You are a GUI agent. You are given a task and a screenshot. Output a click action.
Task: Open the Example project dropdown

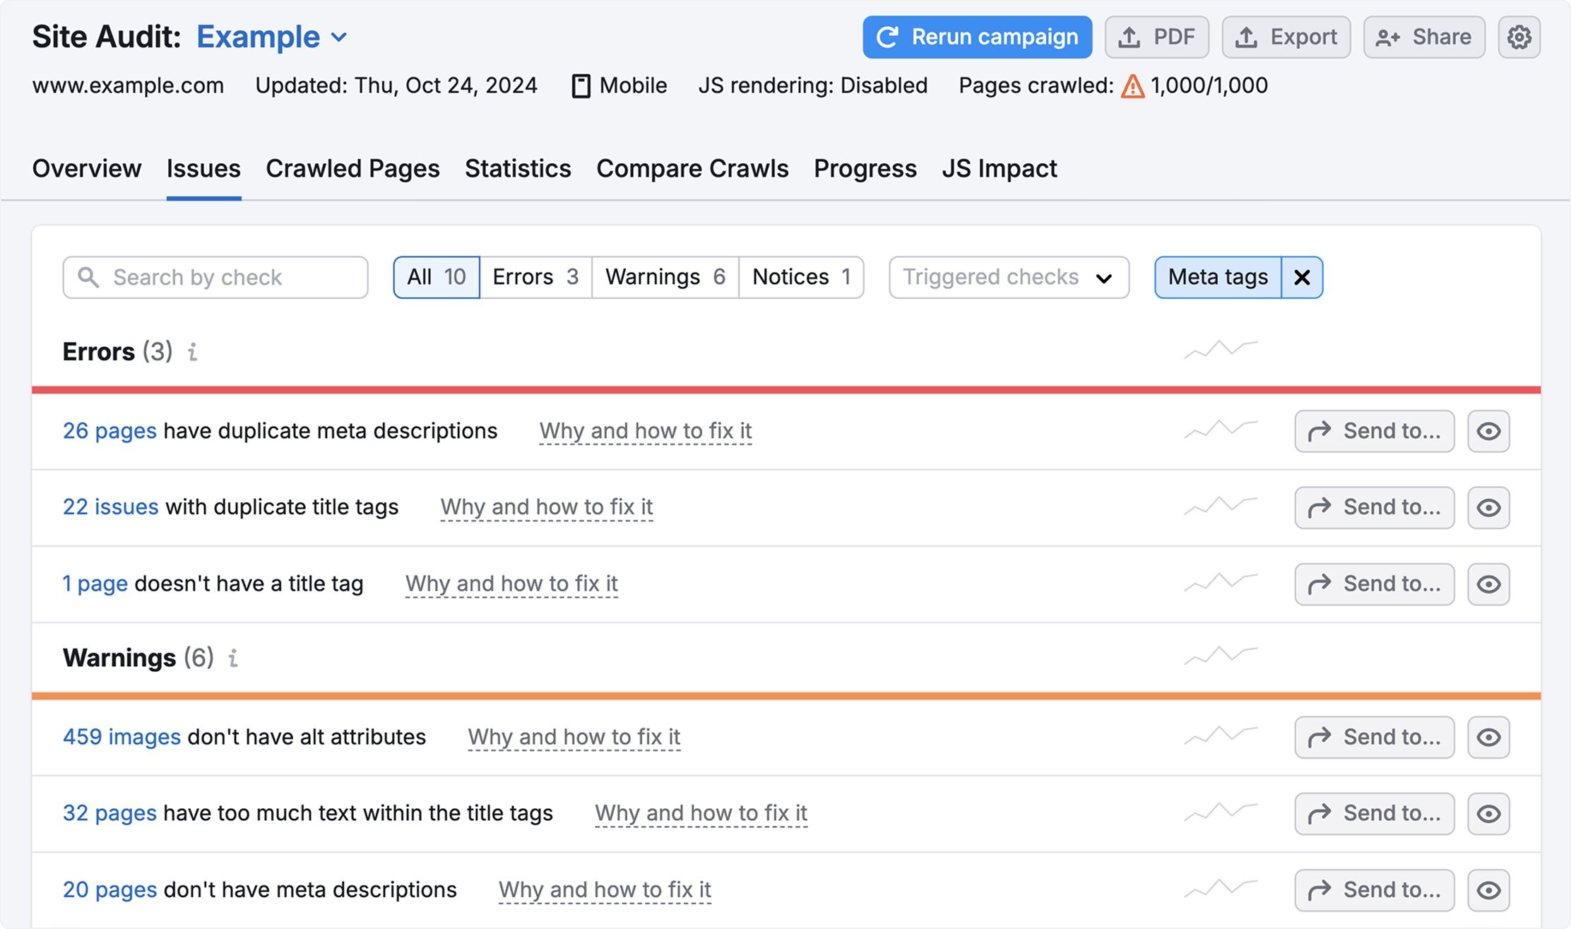tap(272, 37)
